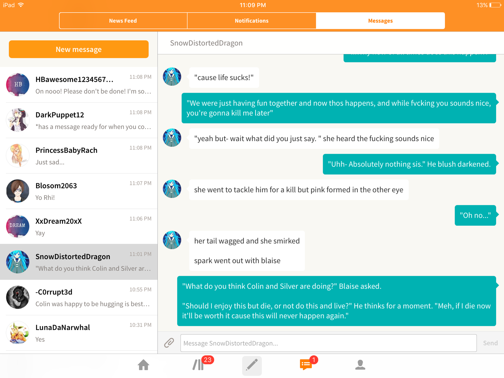The width and height of the screenshot is (504, 378).
Task: Open the Profile person icon
Action: click(360, 365)
